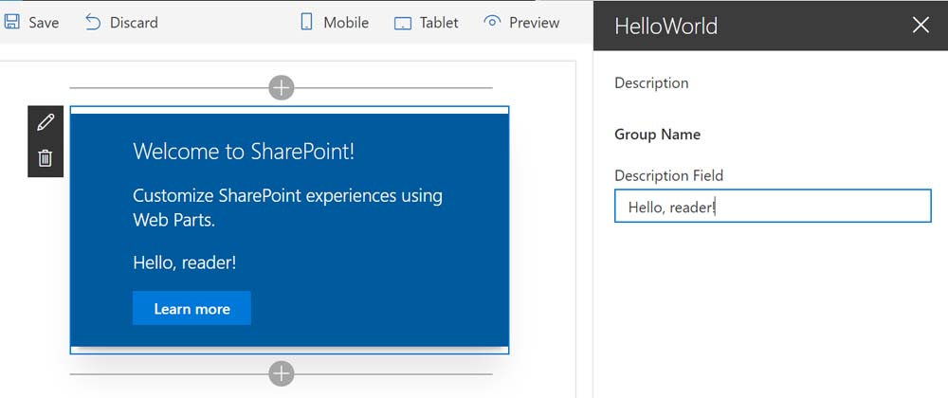Edit web part using pencil icon

(x=46, y=122)
